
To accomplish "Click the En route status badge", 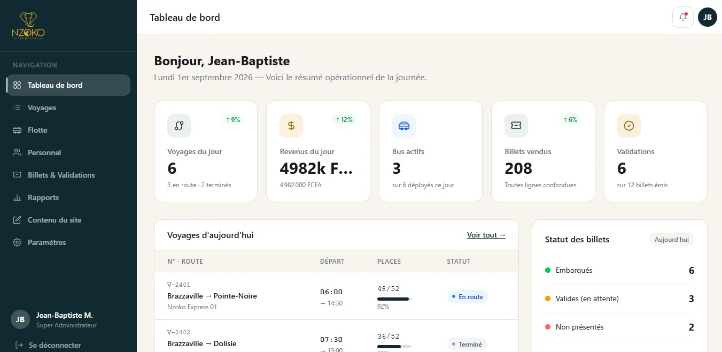I will [x=468, y=296].
